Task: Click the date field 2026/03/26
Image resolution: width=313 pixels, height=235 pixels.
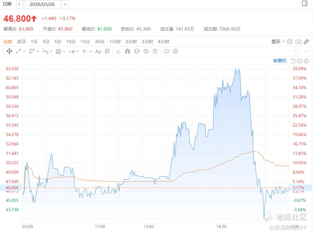Action: pos(42,4)
